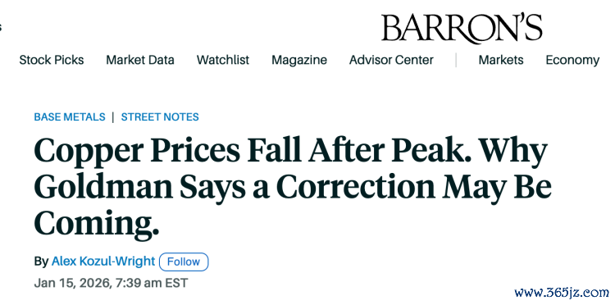Click the Barron's logo

click(462, 28)
